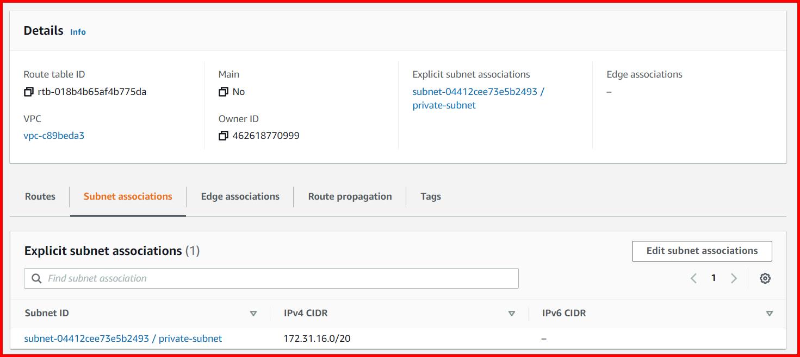Viewport: 800px width, 357px height.
Task: Open the Edge associations tab
Action: tap(240, 196)
